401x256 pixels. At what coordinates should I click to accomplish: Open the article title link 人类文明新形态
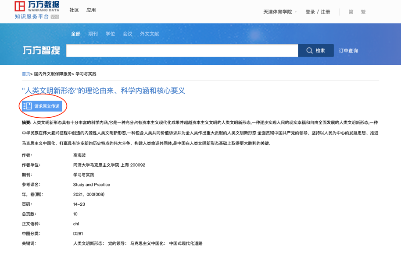[103, 91]
